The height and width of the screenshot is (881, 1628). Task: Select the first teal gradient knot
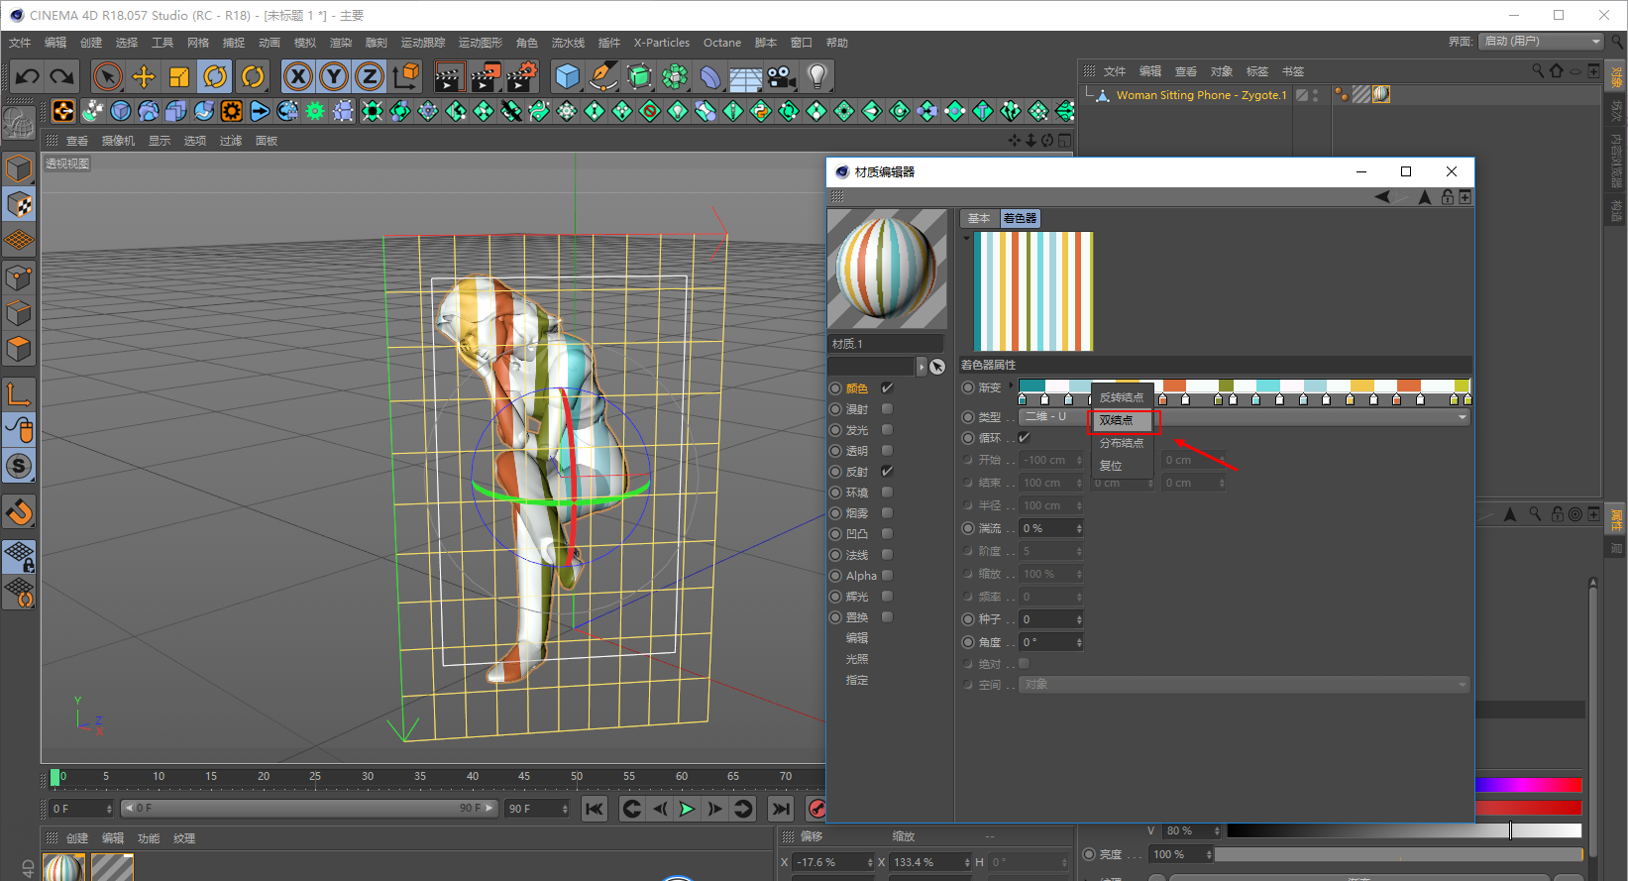coord(1023,399)
